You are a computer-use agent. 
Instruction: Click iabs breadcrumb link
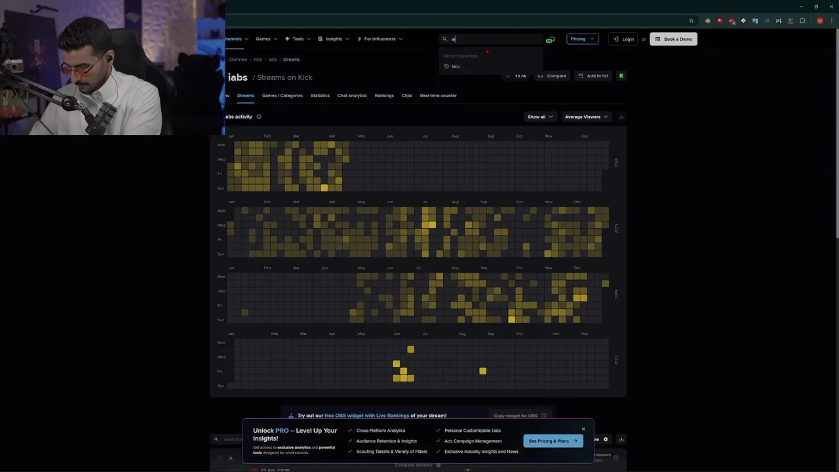[273, 60]
